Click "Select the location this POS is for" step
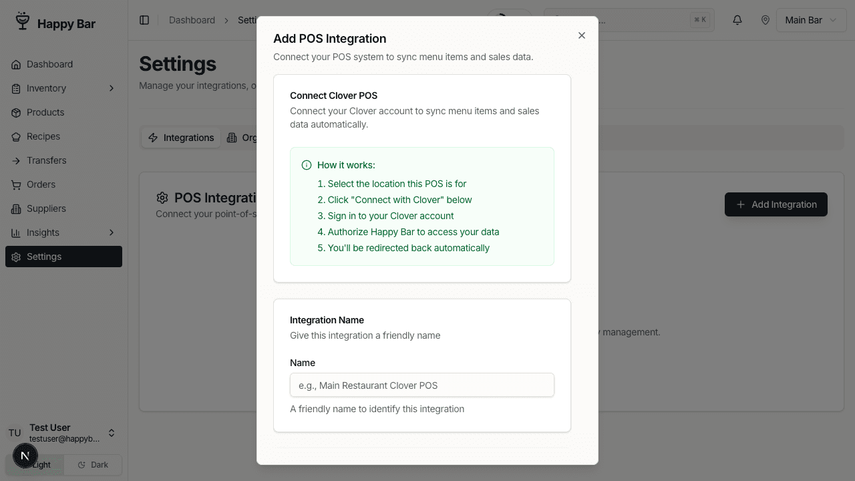Image resolution: width=855 pixels, height=481 pixels. click(x=397, y=184)
